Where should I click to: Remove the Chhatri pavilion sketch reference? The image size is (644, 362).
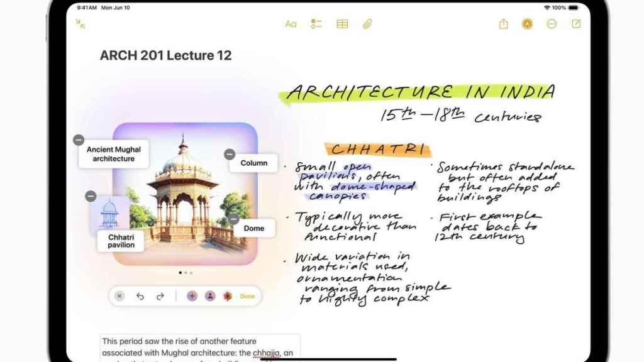pyautogui.click(x=91, y=196)
